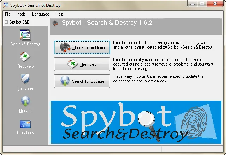
Task: Close the Spybot window
Action: tap(215, 4)
